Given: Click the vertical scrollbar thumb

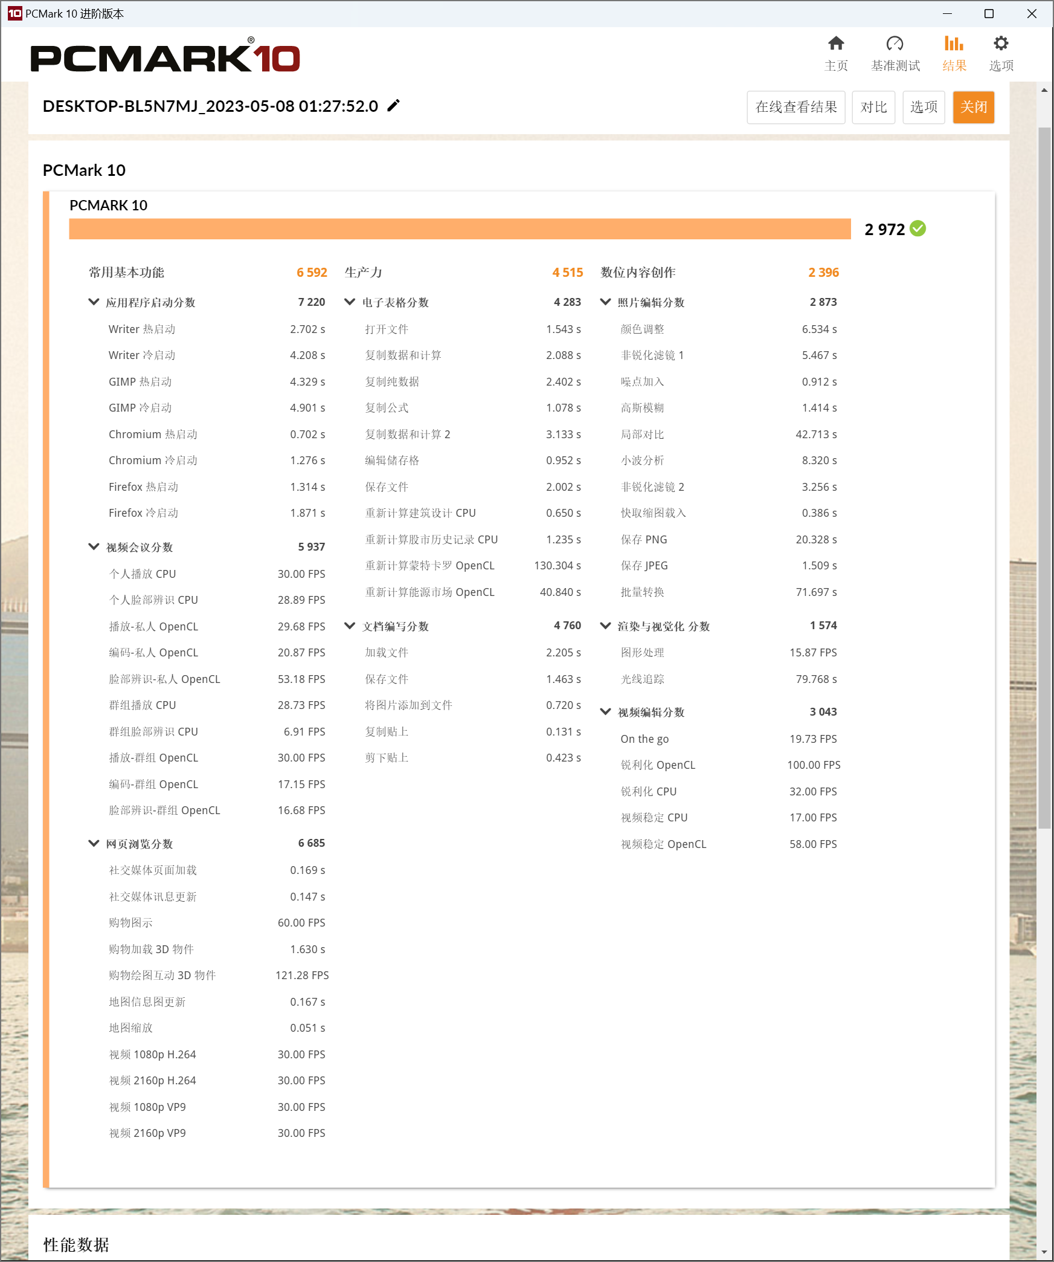Looking at the screenshot, I should (x=1044, y=477).
